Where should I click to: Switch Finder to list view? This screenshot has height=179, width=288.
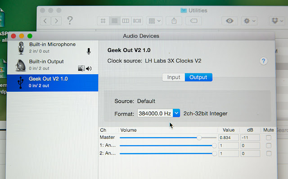coord(114,21)
